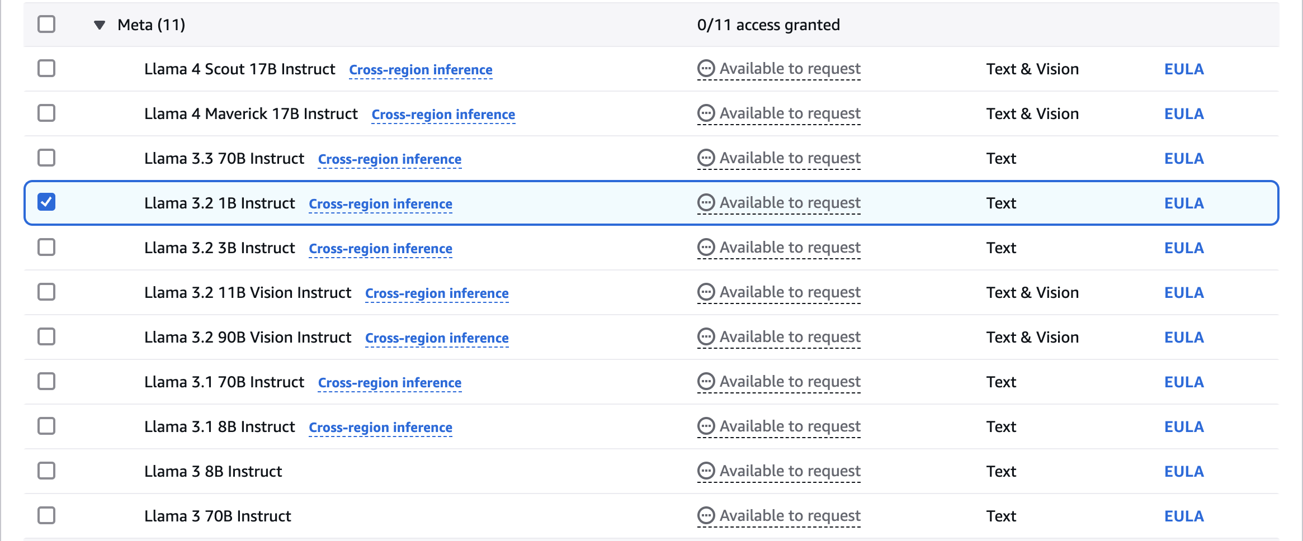This screenshot has width=1303, height=541.
Task: Open EULA for Llama 3.2 1B Instruct
Action: click(x=1184, y=203)
